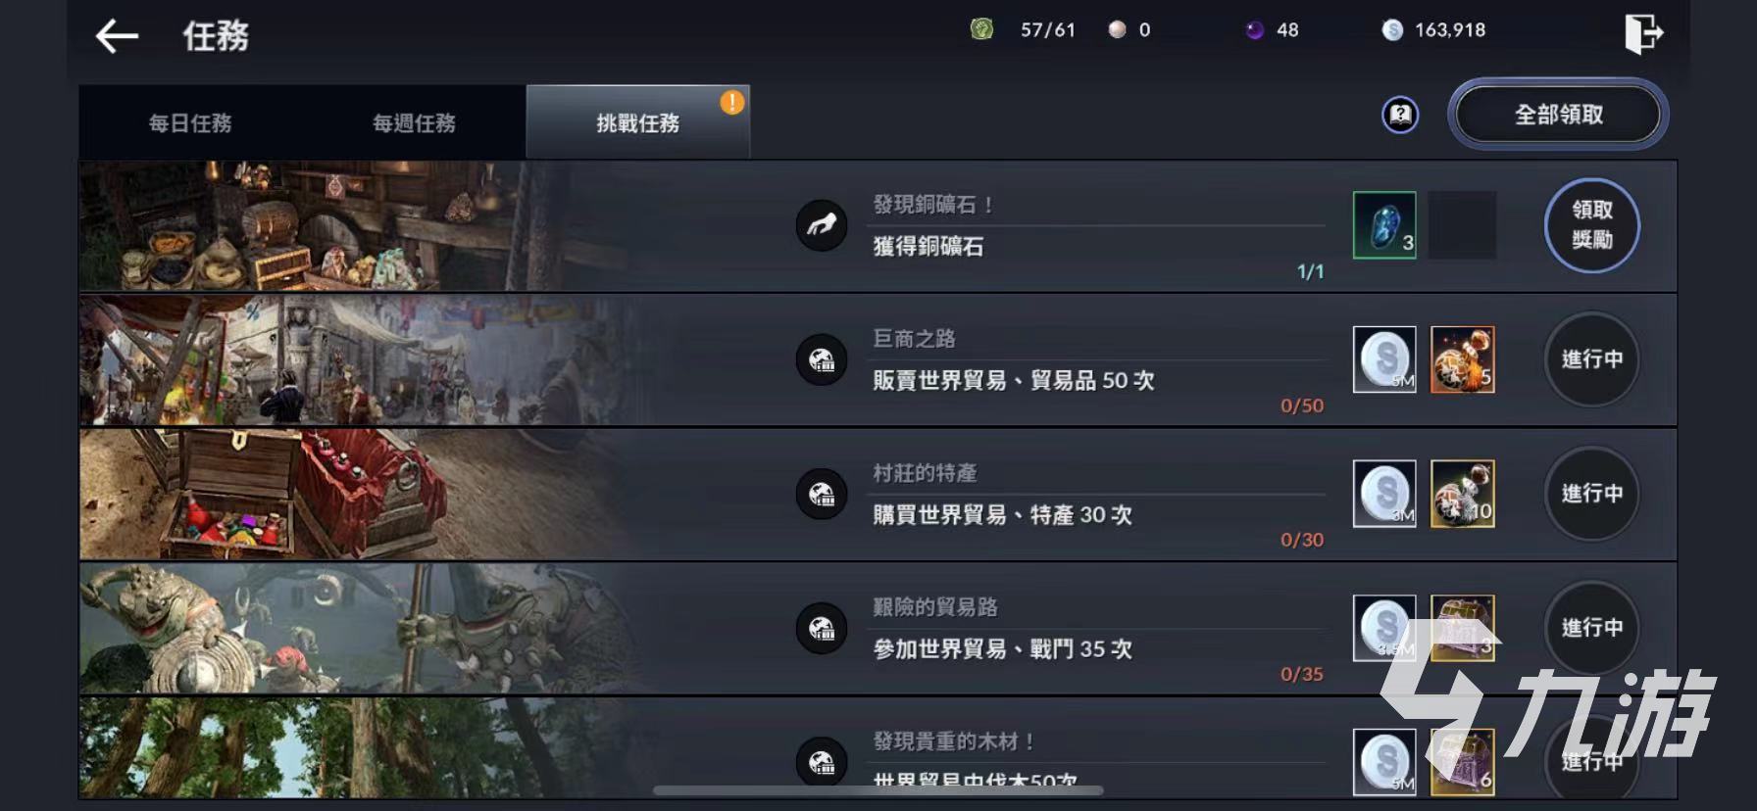The width and height of the screenshot is (1757, 811).
Task: Claim reward with 領取獎勵 button
Action: tap(1592, 225)
